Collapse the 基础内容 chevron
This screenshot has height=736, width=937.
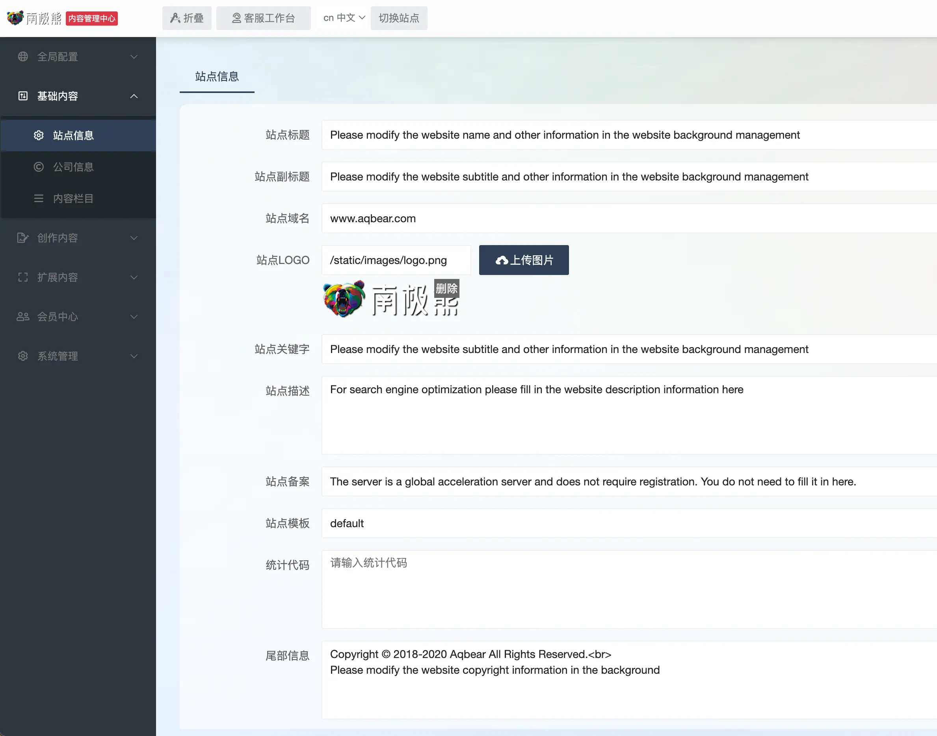(134, 96)
